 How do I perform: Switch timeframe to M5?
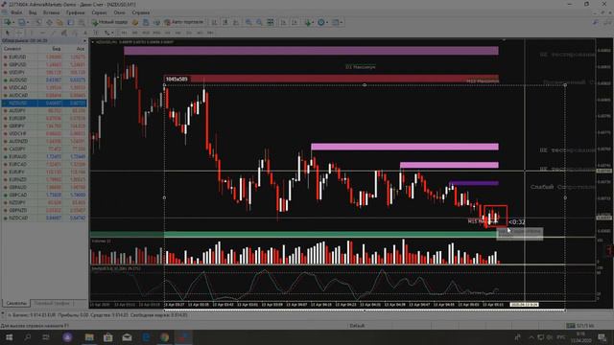134,33
